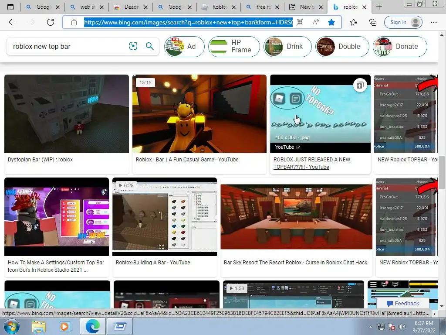Open the YouTube source link on image
Viewport: 446px width, 335px height.
(x=287, y=147)
